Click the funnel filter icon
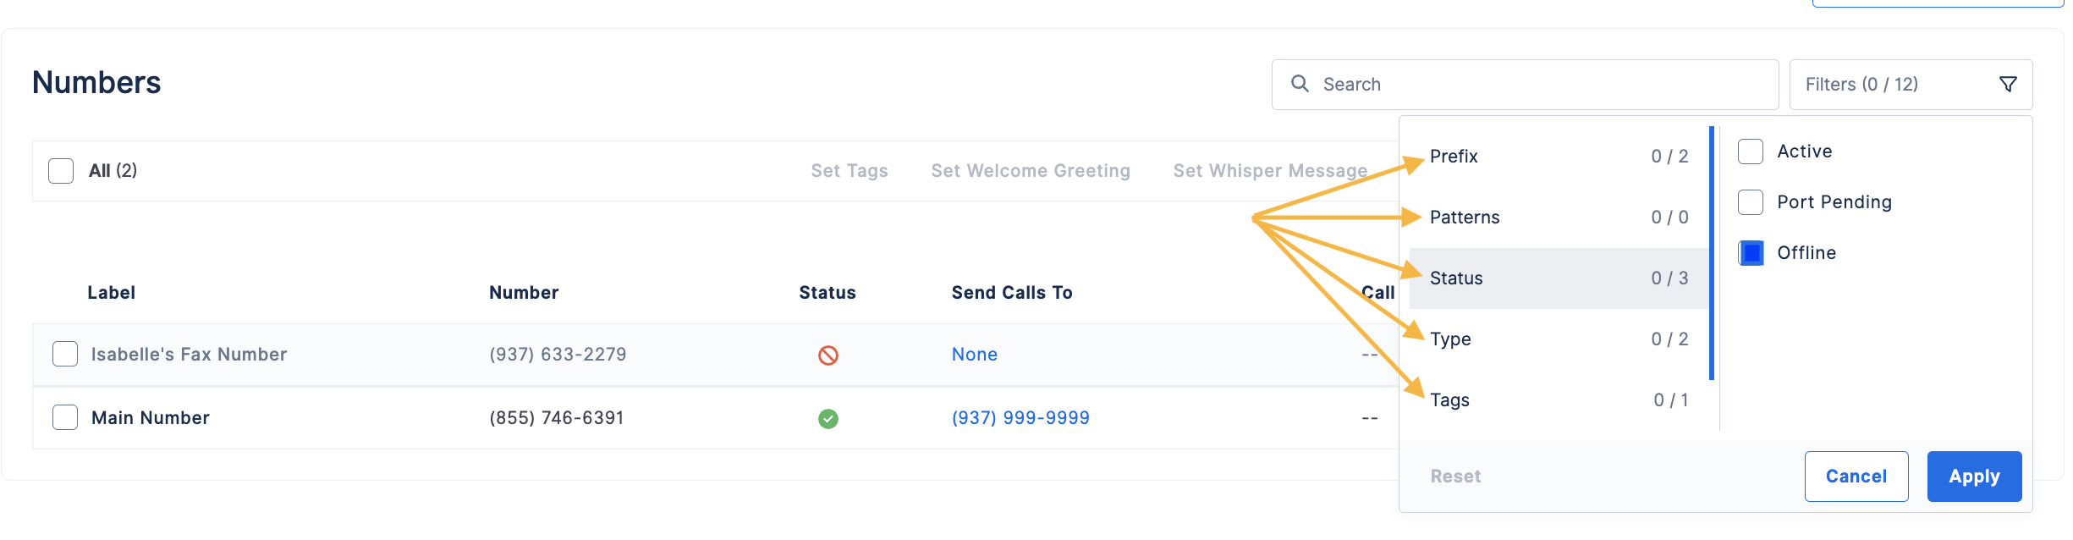This screenshot has width=2073, height=540. point(2008,85)
